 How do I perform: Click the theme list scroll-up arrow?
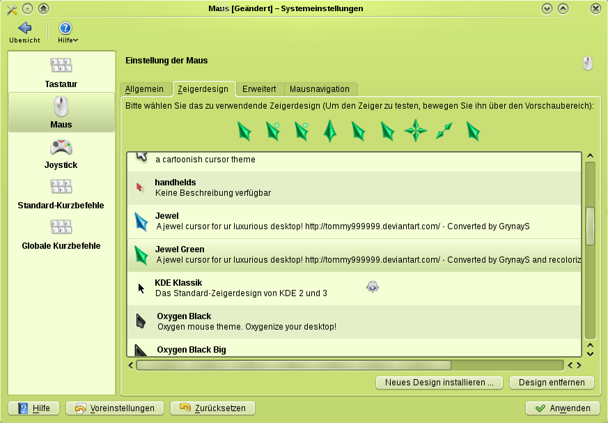(590, 156)
